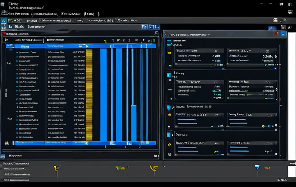Screen dimensions: 296x187
Task: Select the highlighted blue row at the list's top
Action: point(81,46)
